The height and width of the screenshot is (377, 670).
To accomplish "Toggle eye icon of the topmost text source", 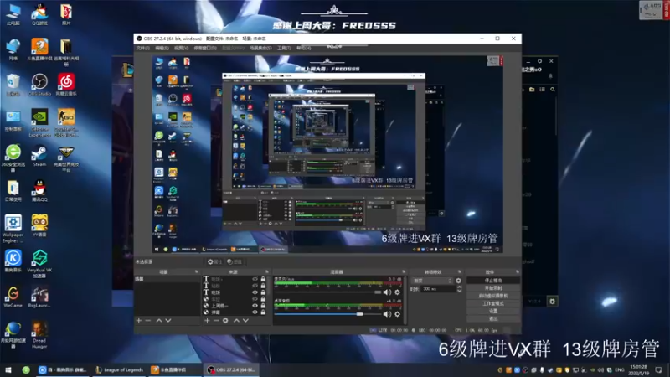I will click(255, 279).
